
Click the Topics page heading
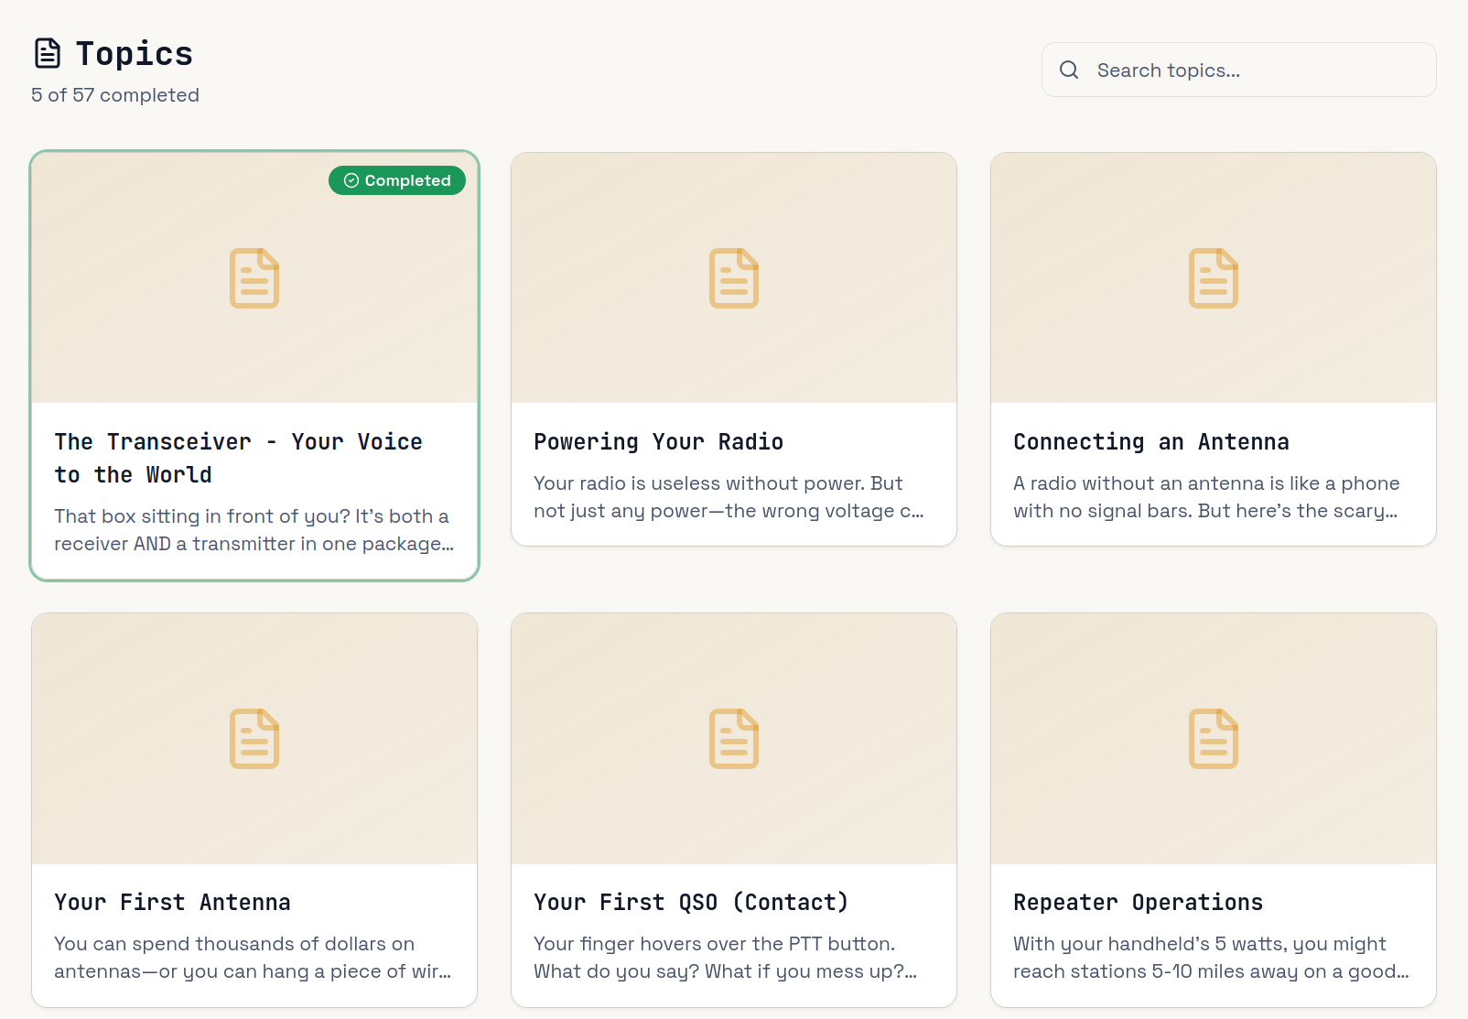point(134,53)
